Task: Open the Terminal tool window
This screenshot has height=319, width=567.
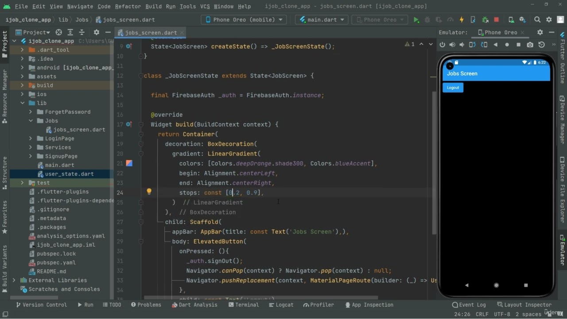Action: pyautogui.click(x=243, y=305)
